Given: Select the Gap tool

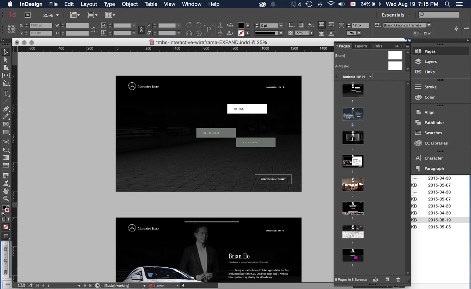Looking at the screenshot, I should click(x=6, y=75).
